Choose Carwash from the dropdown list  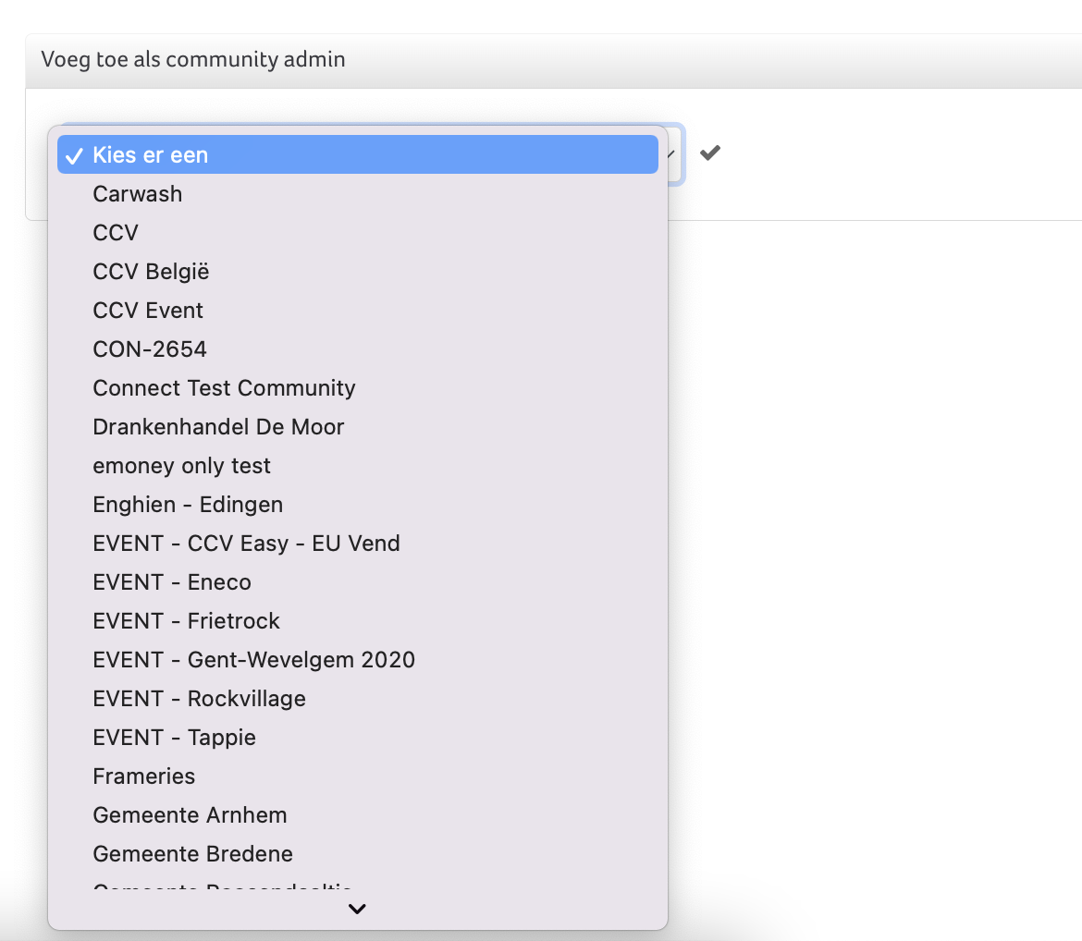point(358,194)
